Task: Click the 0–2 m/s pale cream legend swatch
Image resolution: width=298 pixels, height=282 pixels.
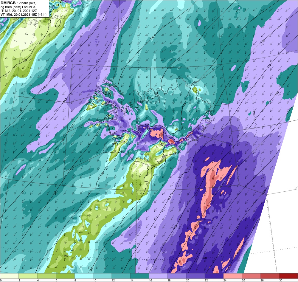Action: coord(9,276)
